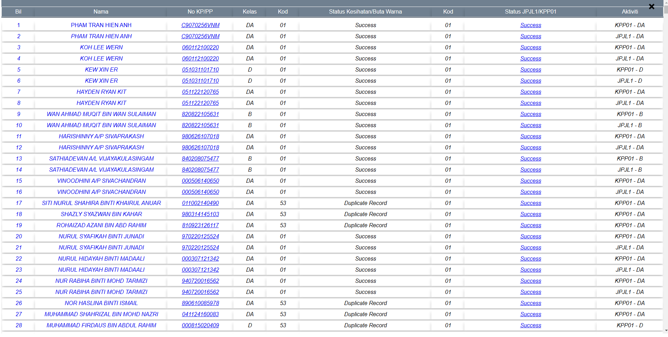Open NURUL HIDAYAH BINTI MADAALI in row 22
668x337 pixels.
[x=101, y=259]
